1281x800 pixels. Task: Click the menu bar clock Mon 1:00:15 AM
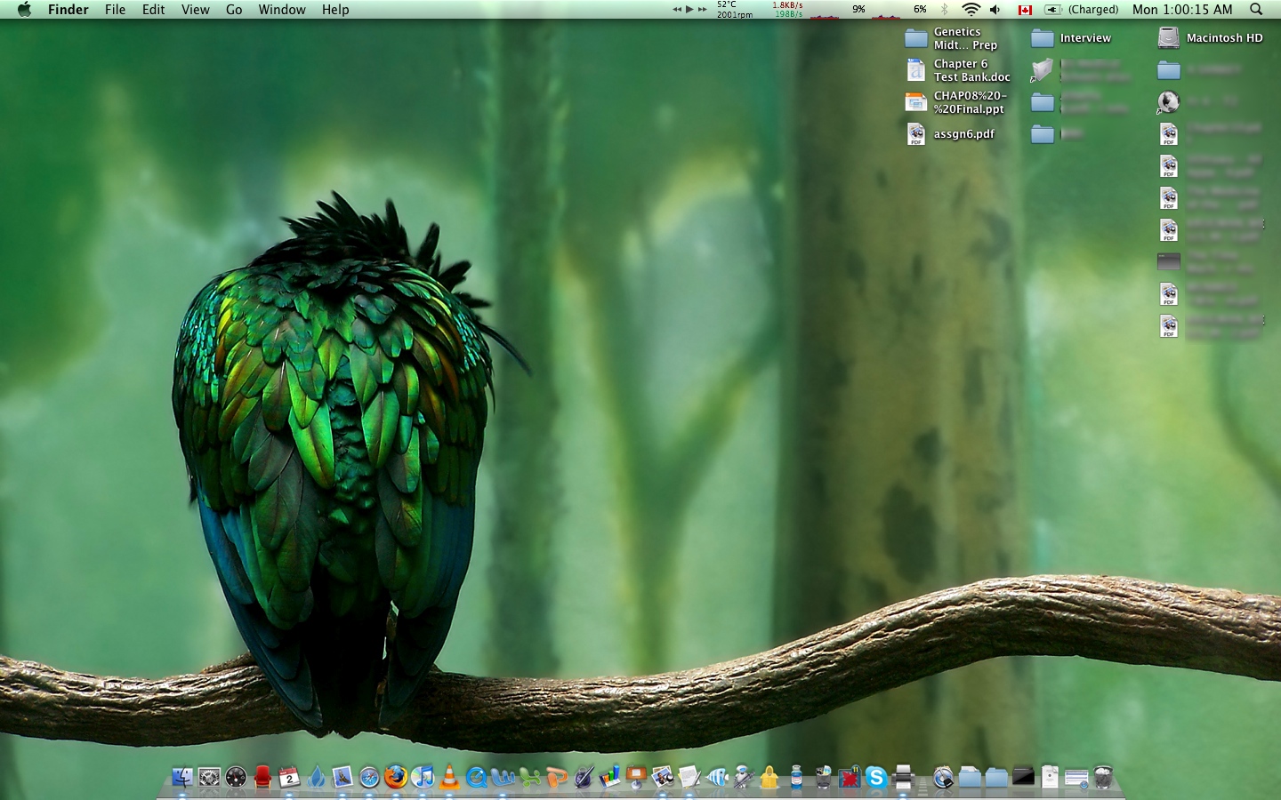click(1182, 9)
